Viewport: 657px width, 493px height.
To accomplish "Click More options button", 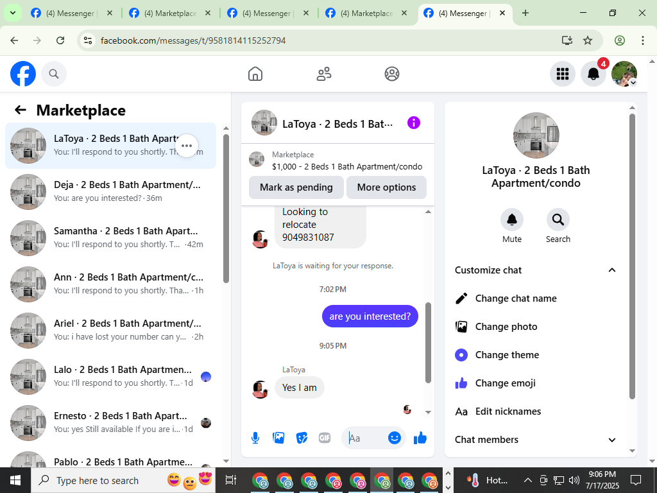I will [386, 187].
